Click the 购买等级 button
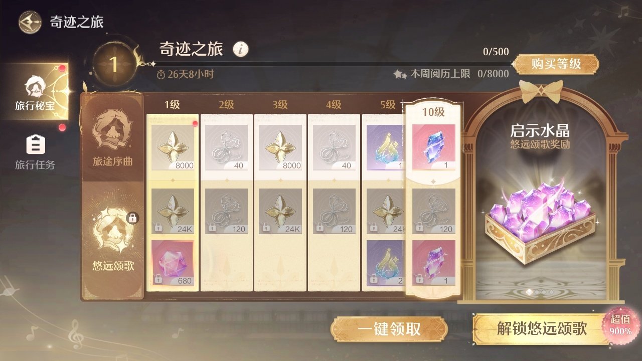This screenshot has height=361, width=642. (555, 64)
